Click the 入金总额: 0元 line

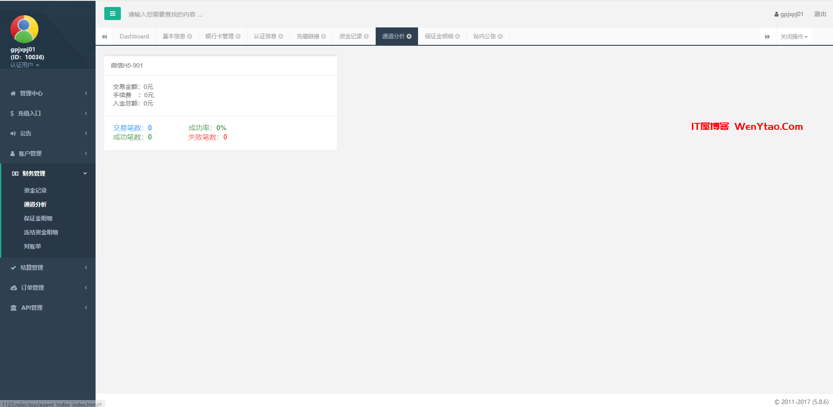pyautogui.click(x=133, y=103)
